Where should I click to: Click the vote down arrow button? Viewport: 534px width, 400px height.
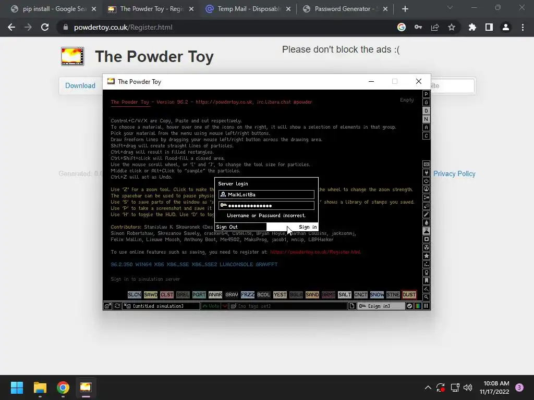[225, 306]
